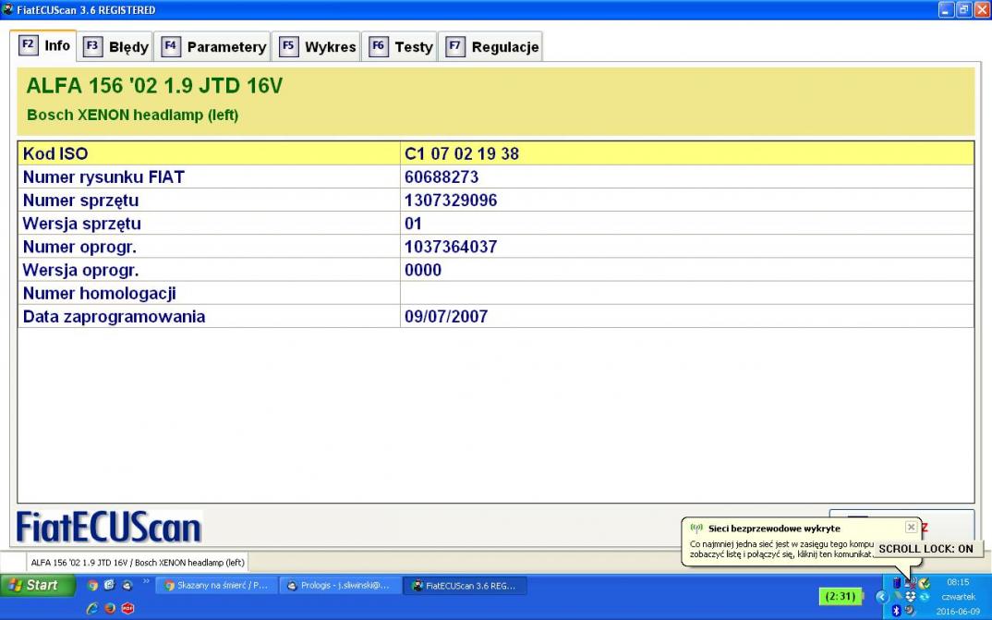Screen dimensions: 992x620
Task: Select hardware number 1307329096
Action: 451,201
